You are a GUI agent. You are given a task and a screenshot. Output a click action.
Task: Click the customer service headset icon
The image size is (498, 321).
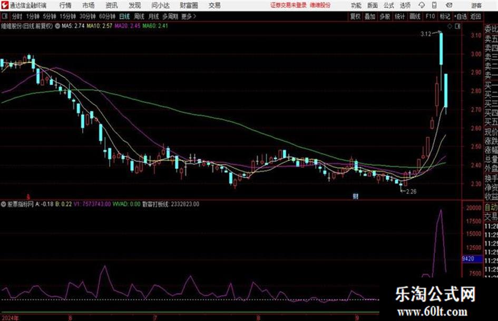click(x=422, y=5)
